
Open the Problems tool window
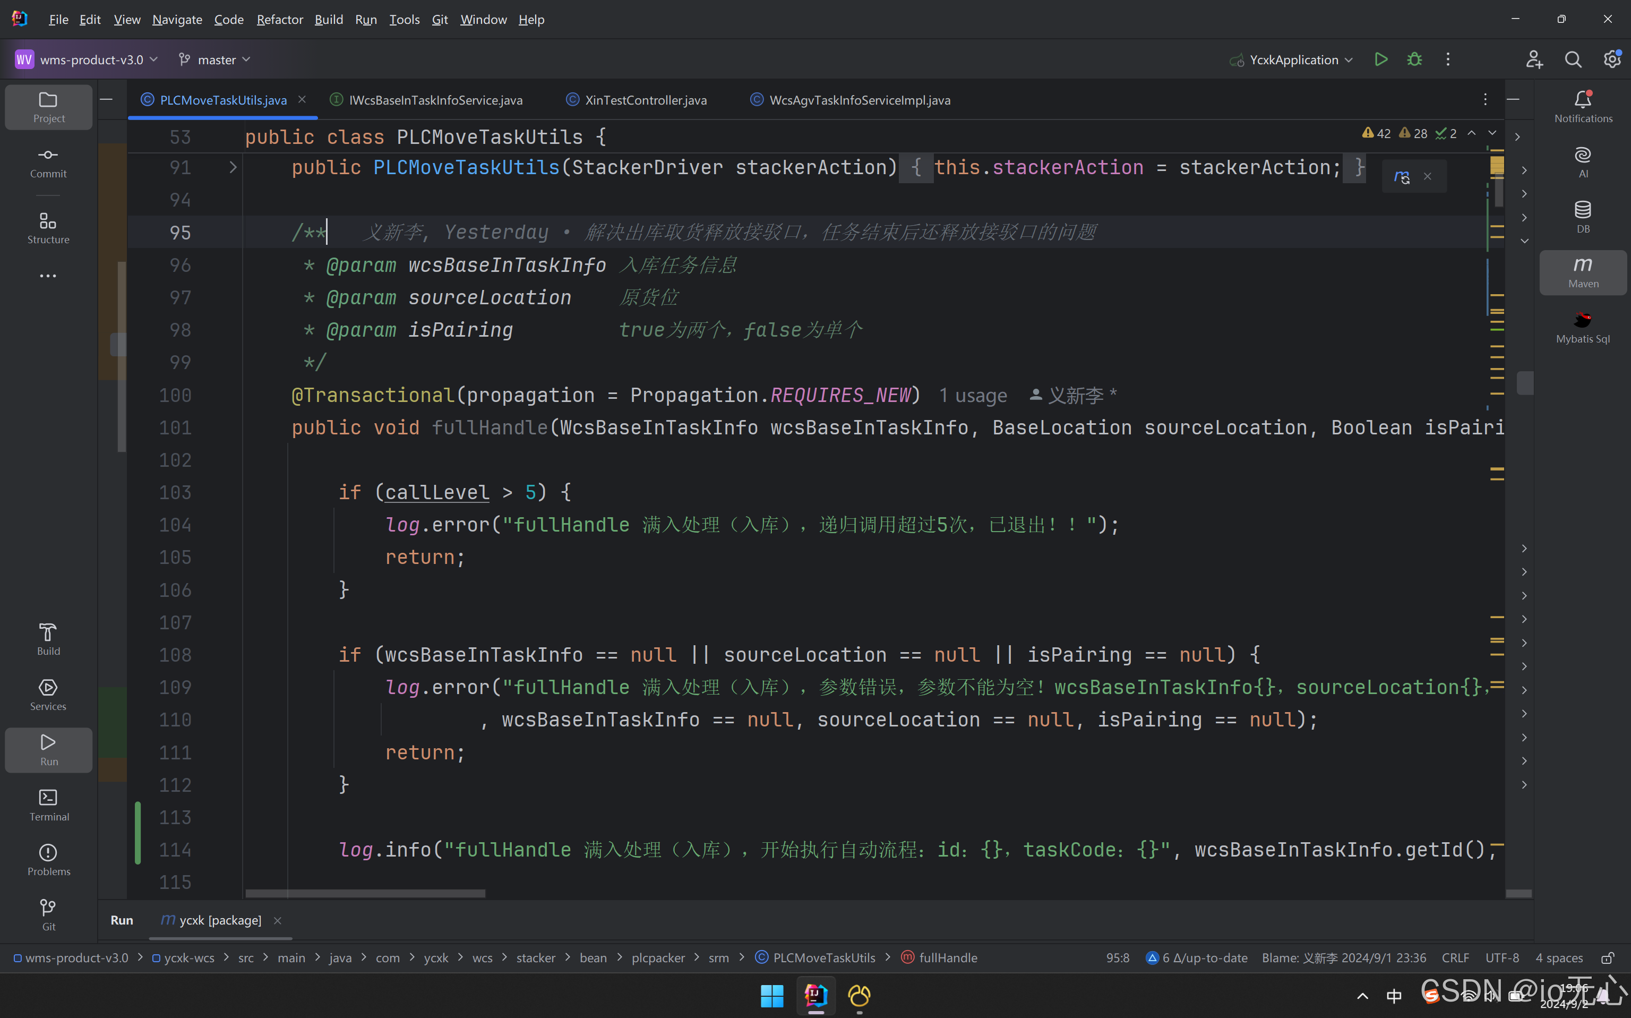(48, 860)
